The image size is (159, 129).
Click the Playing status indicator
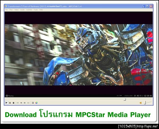coord(10,96)
